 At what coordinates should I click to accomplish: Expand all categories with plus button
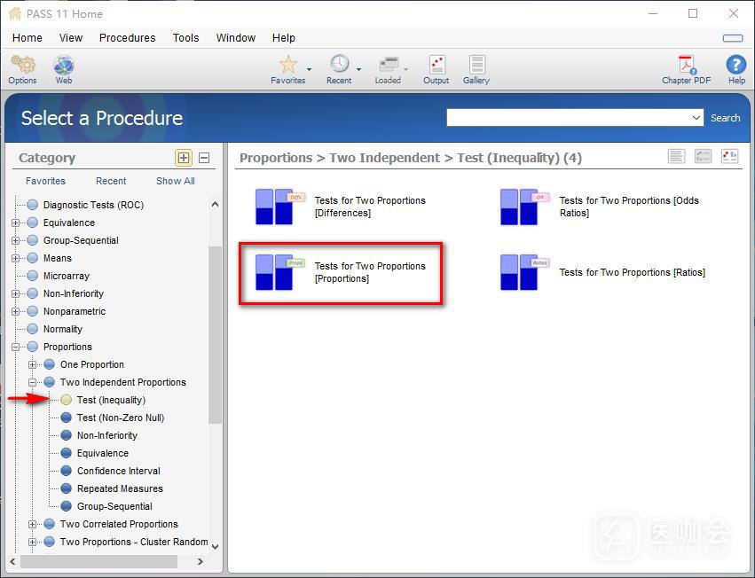[x=184, y=158]
